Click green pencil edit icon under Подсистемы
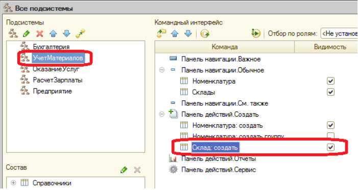 (27, 34)
